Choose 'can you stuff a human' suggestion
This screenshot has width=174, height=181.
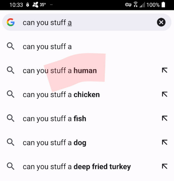pyautogui.click(x=87, y=70)
